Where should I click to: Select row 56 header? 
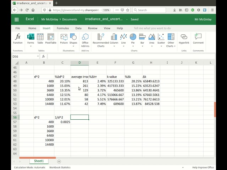pyautogui.click(x=15, y=117)
